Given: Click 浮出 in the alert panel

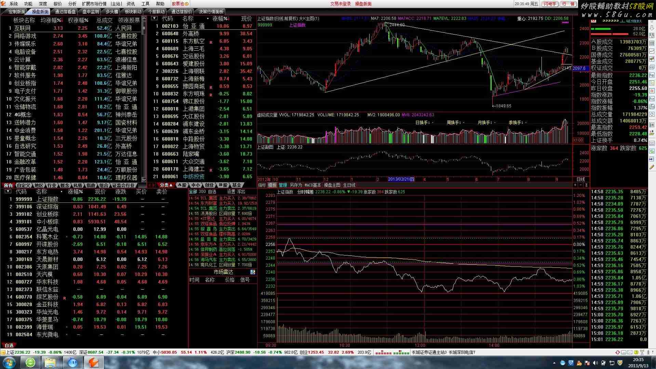Looking at the screenshot, I should [x=241, y=192].
